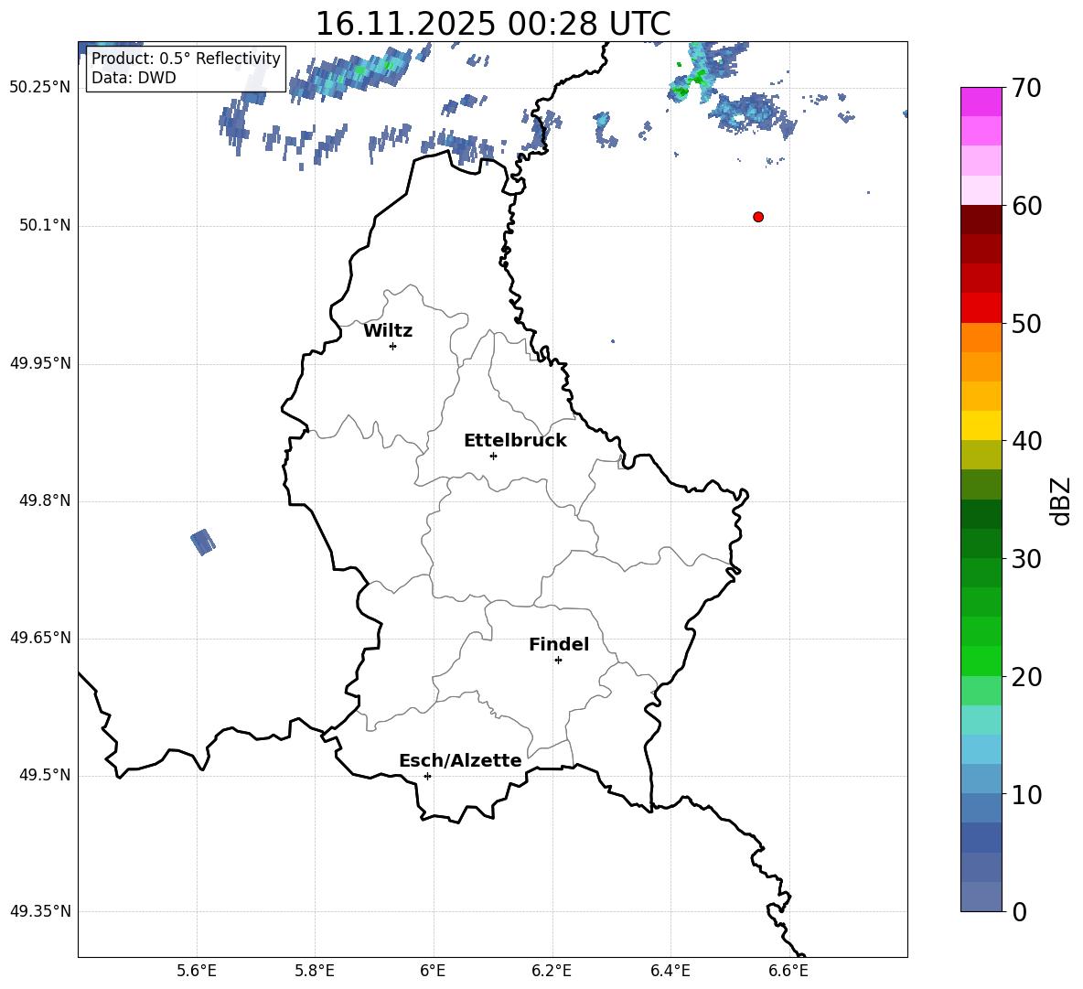Click the 49.35°N latitude label

point(39,911)
